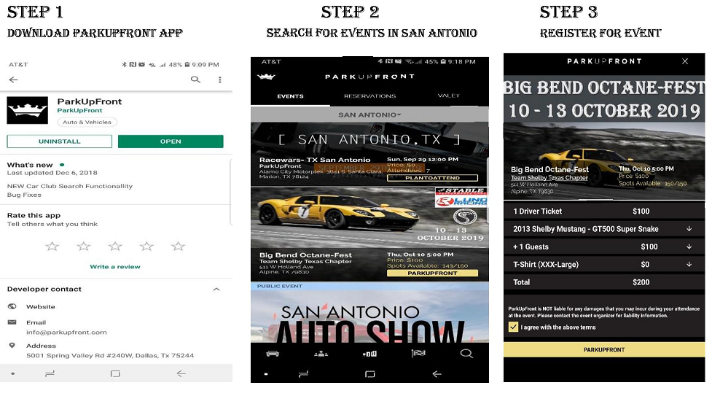Tap Android back arrow in Step 2 phone
This screenshot has height=396, width=712.
pos(437,373)
